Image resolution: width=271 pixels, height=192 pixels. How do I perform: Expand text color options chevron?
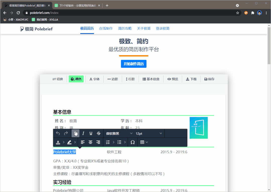click(x=64, y=142)
